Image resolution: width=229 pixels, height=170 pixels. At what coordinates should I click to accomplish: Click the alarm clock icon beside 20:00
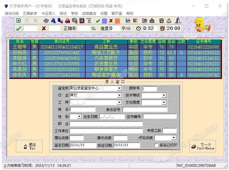coord(162,28)
